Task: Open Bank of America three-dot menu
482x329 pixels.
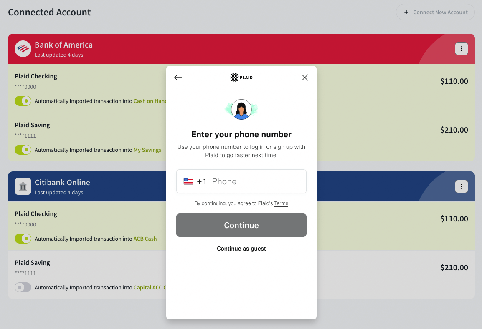Action: click(462, 49)
